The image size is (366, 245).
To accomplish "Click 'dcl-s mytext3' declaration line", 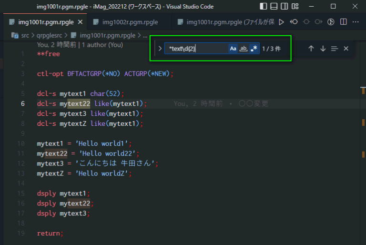I will (x=90, y=113).
